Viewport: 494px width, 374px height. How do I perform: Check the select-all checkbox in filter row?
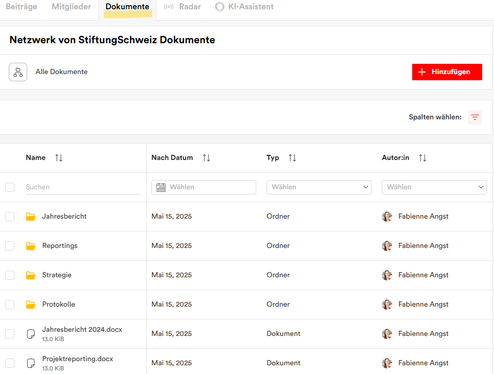click(10, 187)
